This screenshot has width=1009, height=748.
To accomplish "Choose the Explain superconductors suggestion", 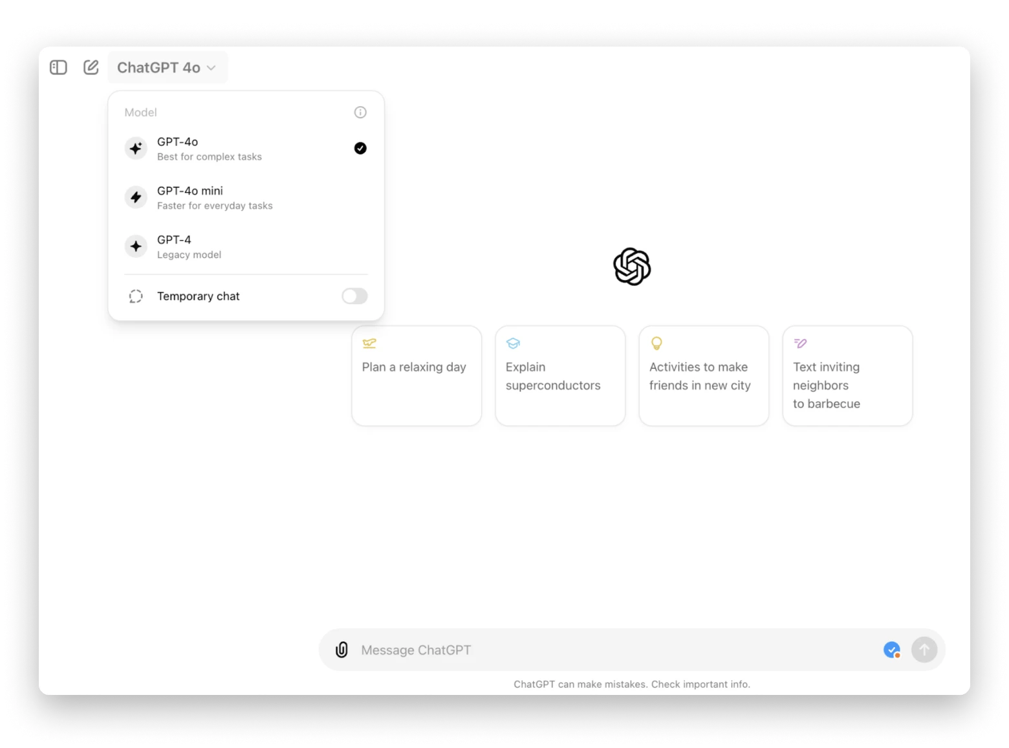I will [x=560, y=376].
